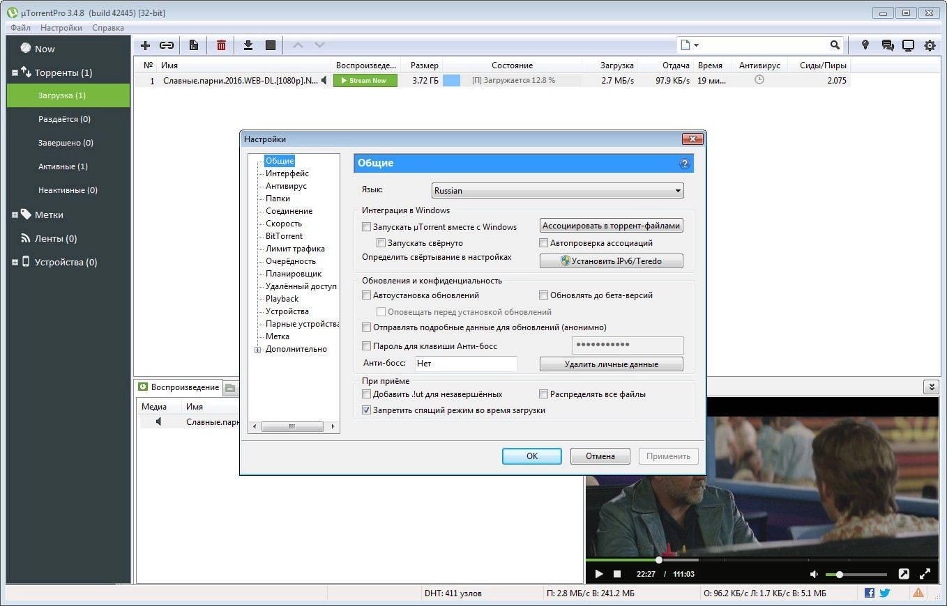The width and height of the screenshot is (947, 606).
Task: Disable the sleep prevention during download option
Action: (x=366, y=410)
